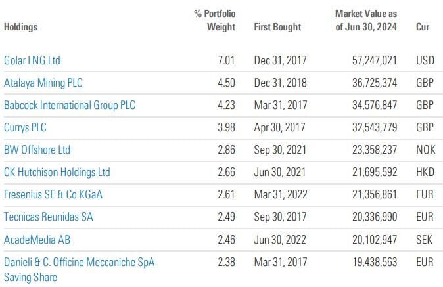Select the Currys PLC holding
The height and width of the screenshot is (287, 443).
[26, 127]
